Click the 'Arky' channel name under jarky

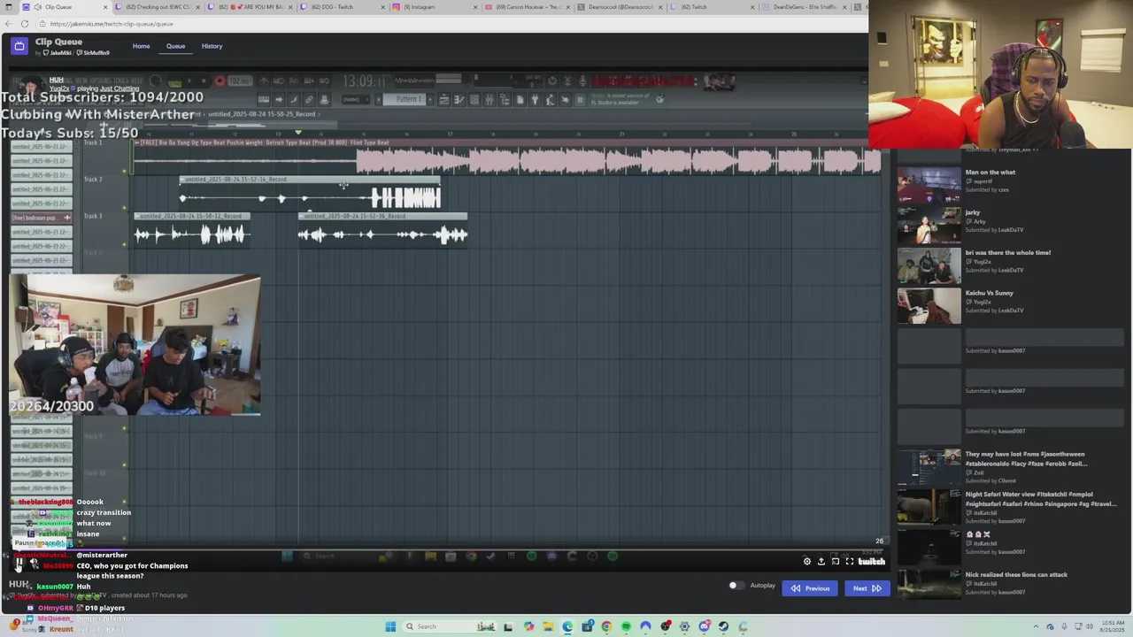[979, 221]
